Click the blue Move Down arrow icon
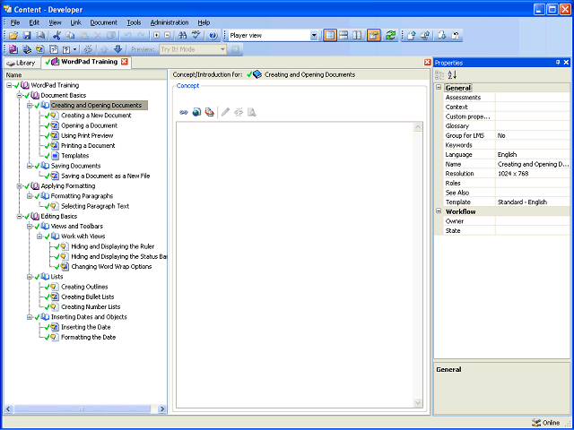This screenshot has height=430, width=574. tap(117, 49)
